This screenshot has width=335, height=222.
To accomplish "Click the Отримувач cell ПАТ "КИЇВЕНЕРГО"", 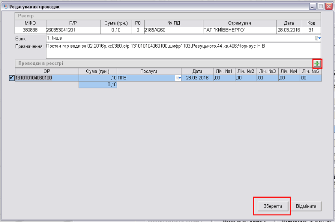I will [x=238, y=30].
